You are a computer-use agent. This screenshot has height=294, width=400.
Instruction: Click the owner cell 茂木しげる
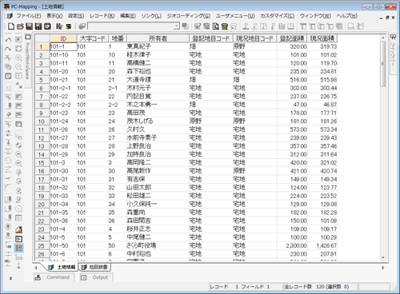(158, 121)
